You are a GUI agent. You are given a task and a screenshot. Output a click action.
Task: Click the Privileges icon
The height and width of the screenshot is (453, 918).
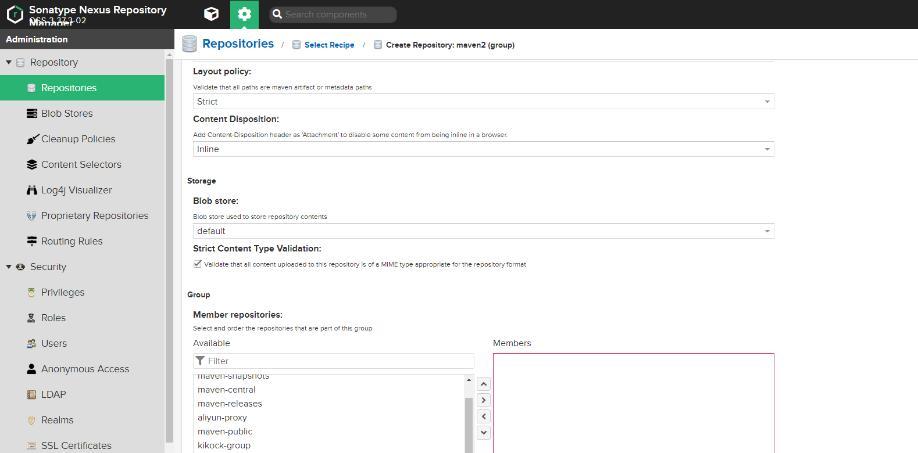coord(31,292)
